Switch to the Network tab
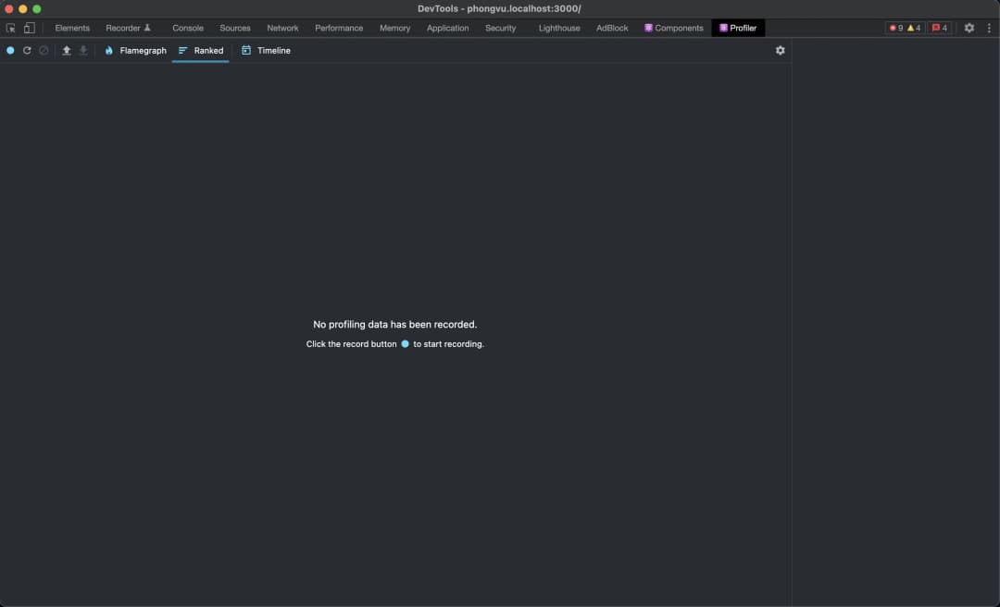The height and width of the screenshot is (607, 1000). [282, 28]
